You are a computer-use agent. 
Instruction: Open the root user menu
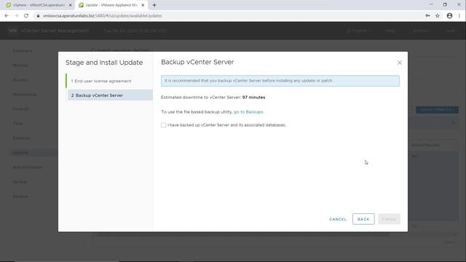click(x=451, y=31)
